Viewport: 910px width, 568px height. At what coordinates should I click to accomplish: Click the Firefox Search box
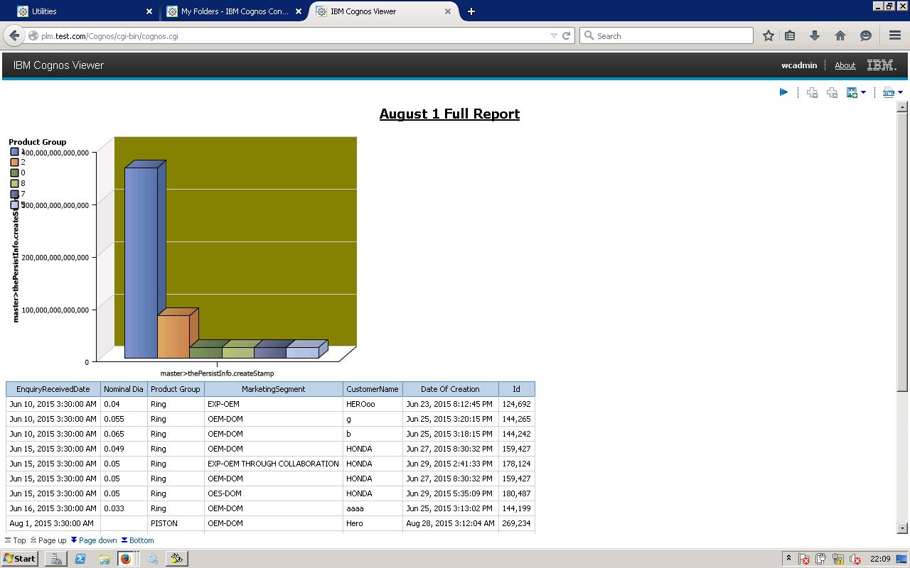[x=667, y=35]
